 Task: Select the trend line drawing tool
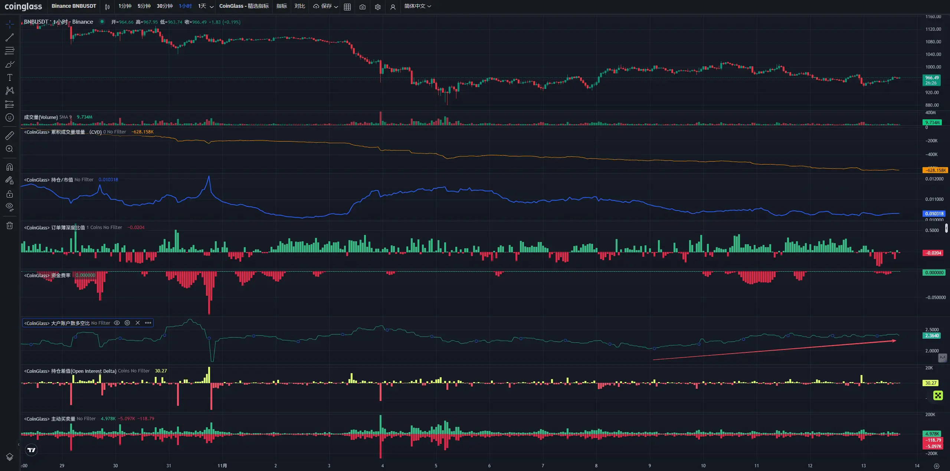[x=10, y=37]
